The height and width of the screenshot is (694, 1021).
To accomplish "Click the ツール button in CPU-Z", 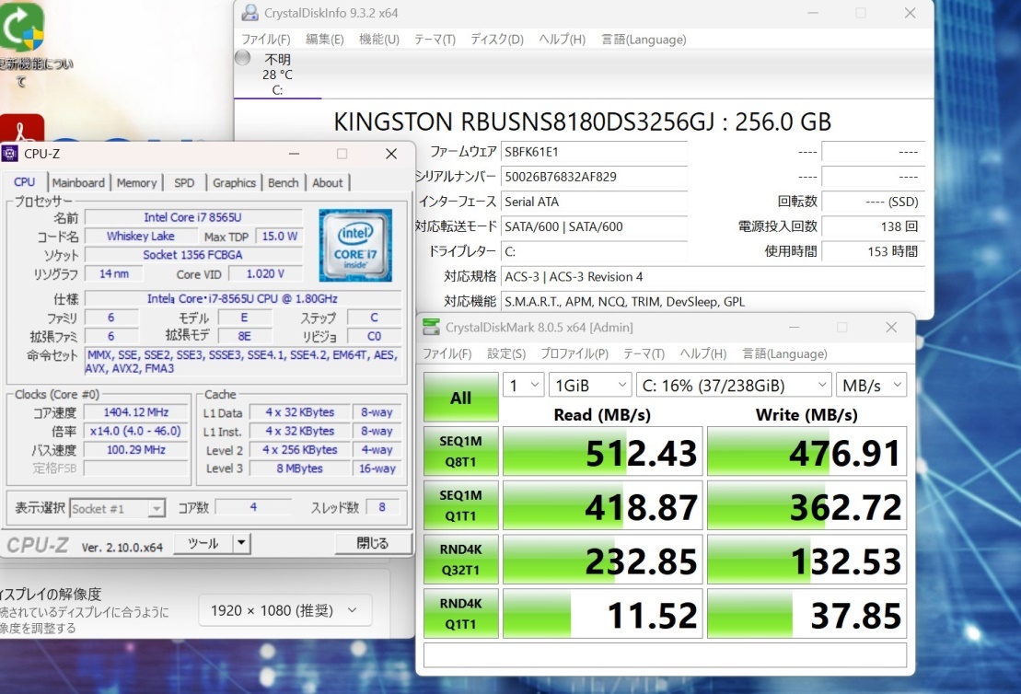I will point(203,543).
